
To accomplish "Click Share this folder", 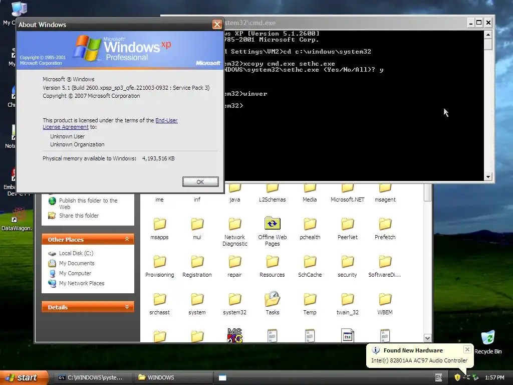I will point(74,216).
